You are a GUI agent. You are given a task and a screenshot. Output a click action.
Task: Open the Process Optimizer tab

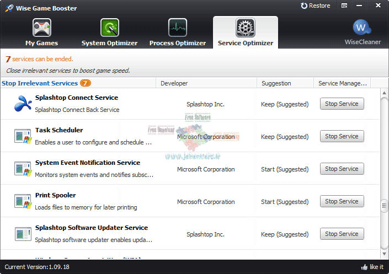click(x=177, y=32)
